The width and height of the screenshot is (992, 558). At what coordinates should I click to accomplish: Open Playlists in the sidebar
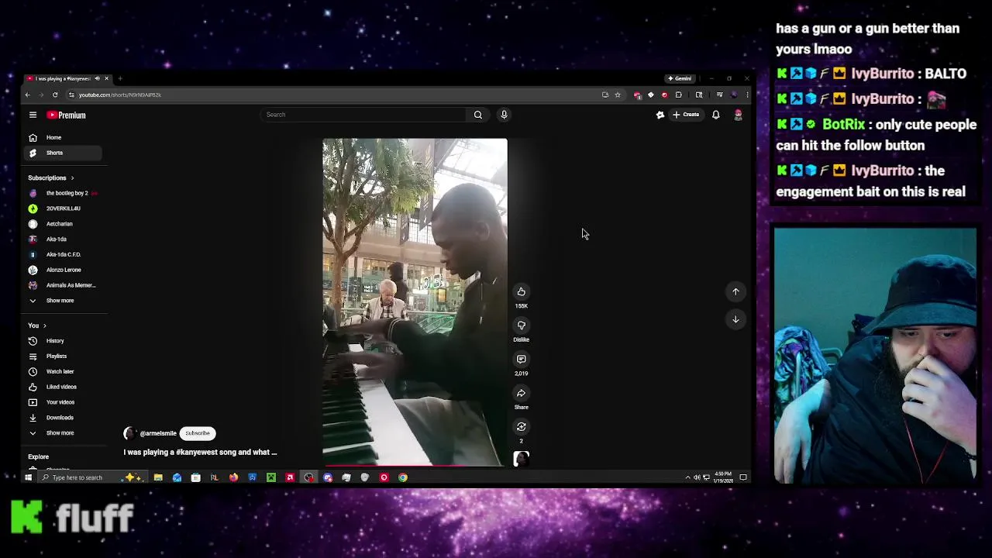64,356
